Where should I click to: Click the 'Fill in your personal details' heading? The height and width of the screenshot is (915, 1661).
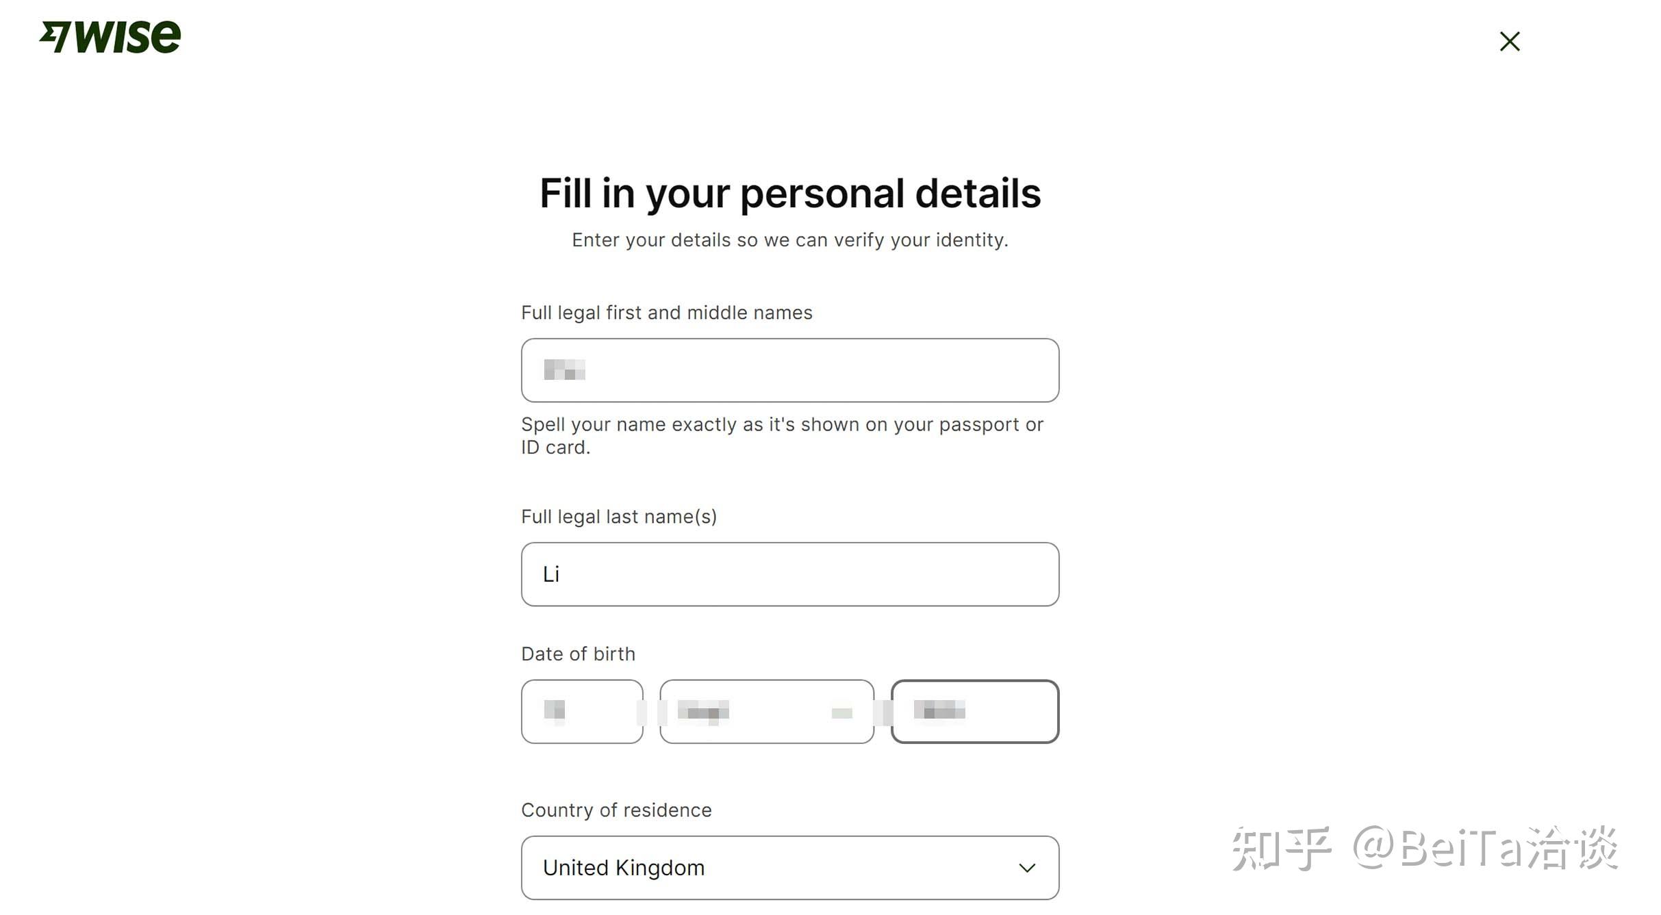tap(789, 193)
